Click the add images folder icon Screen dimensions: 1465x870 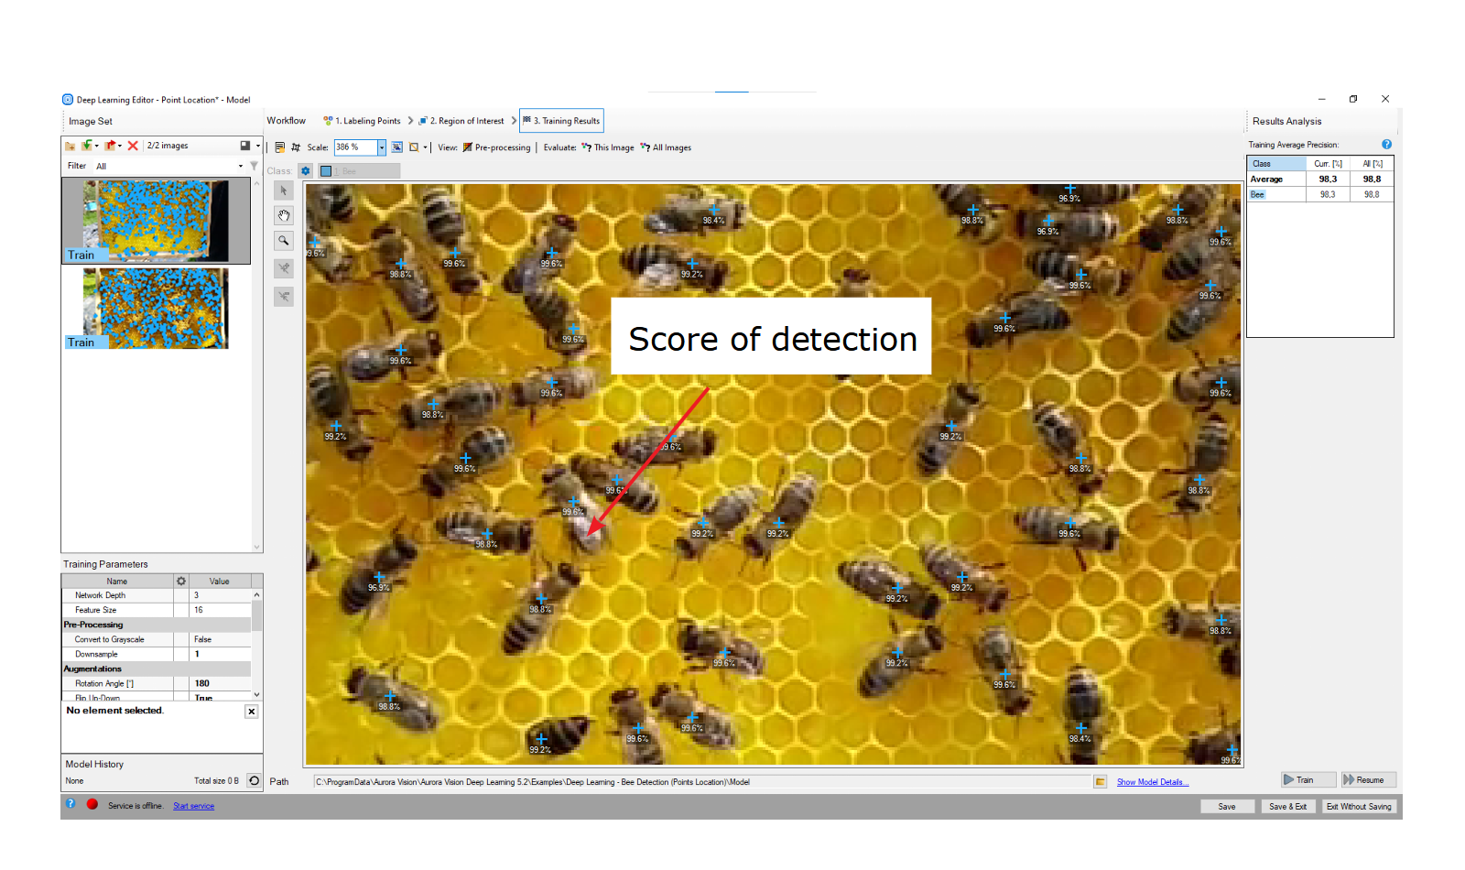(71, 146)
